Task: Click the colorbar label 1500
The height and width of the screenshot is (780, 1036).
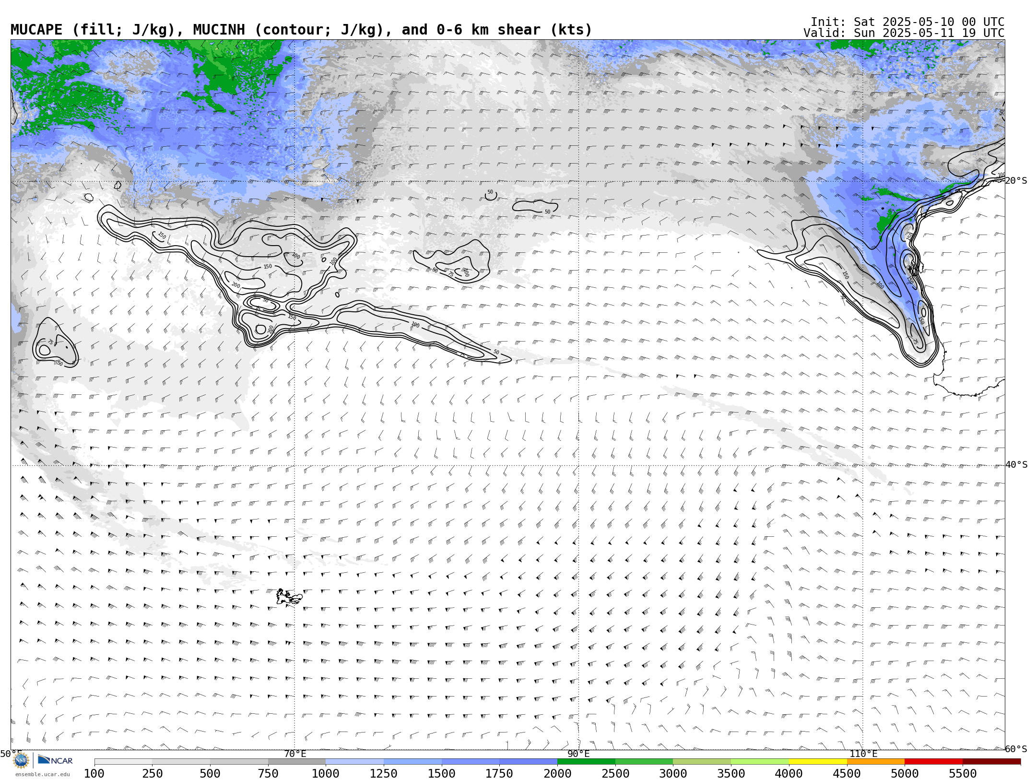Action: click(x=442, y=774)
